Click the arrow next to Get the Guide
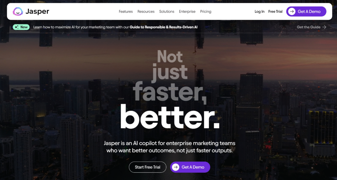 point(324,27)
